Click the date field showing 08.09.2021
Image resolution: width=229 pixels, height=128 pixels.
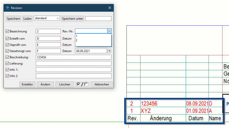click(91, 51)
